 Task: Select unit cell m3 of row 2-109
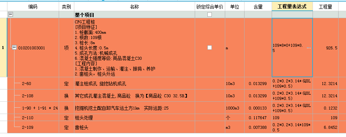tap(235, 127)
